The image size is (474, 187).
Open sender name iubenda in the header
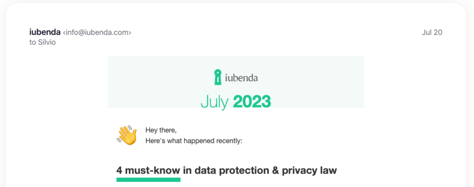click(x=44, y=32)
